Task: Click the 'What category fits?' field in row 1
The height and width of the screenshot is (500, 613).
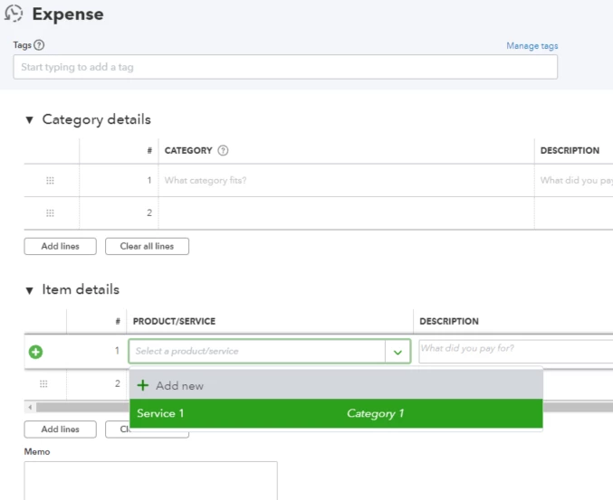Action: tap(346, 180)
